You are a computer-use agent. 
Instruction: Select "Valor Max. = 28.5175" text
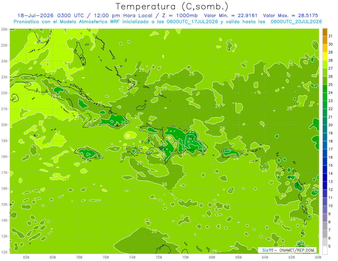291,16
